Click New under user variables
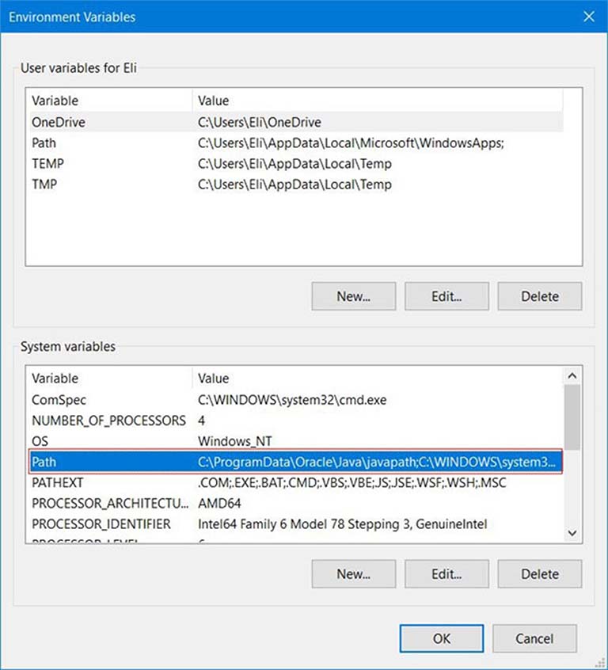This screenshot has height=670, width=608. [353, 296]
